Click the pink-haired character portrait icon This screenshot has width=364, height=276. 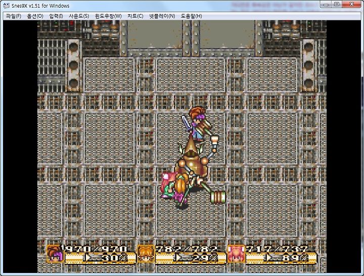tap(236, 254)
